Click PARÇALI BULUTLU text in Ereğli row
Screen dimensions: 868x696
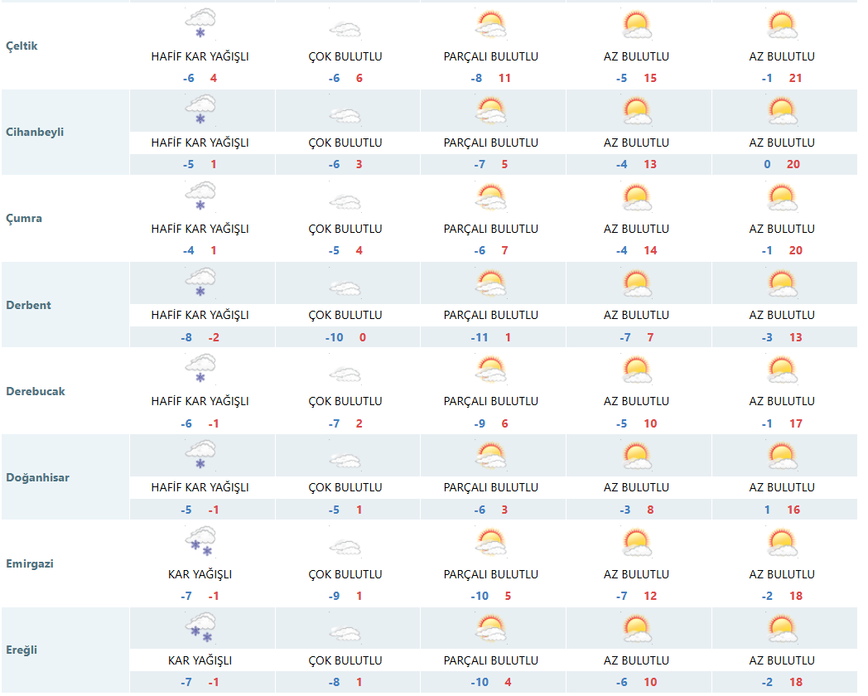click(x=491, y=660)
